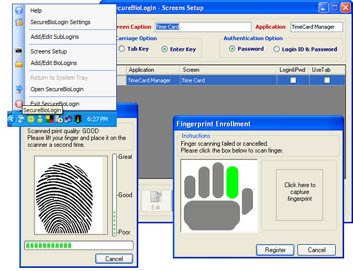Choose Add/Edit BioLogins menu entry
This screenshot has height=271, width=353.
(x=53, y=63)
